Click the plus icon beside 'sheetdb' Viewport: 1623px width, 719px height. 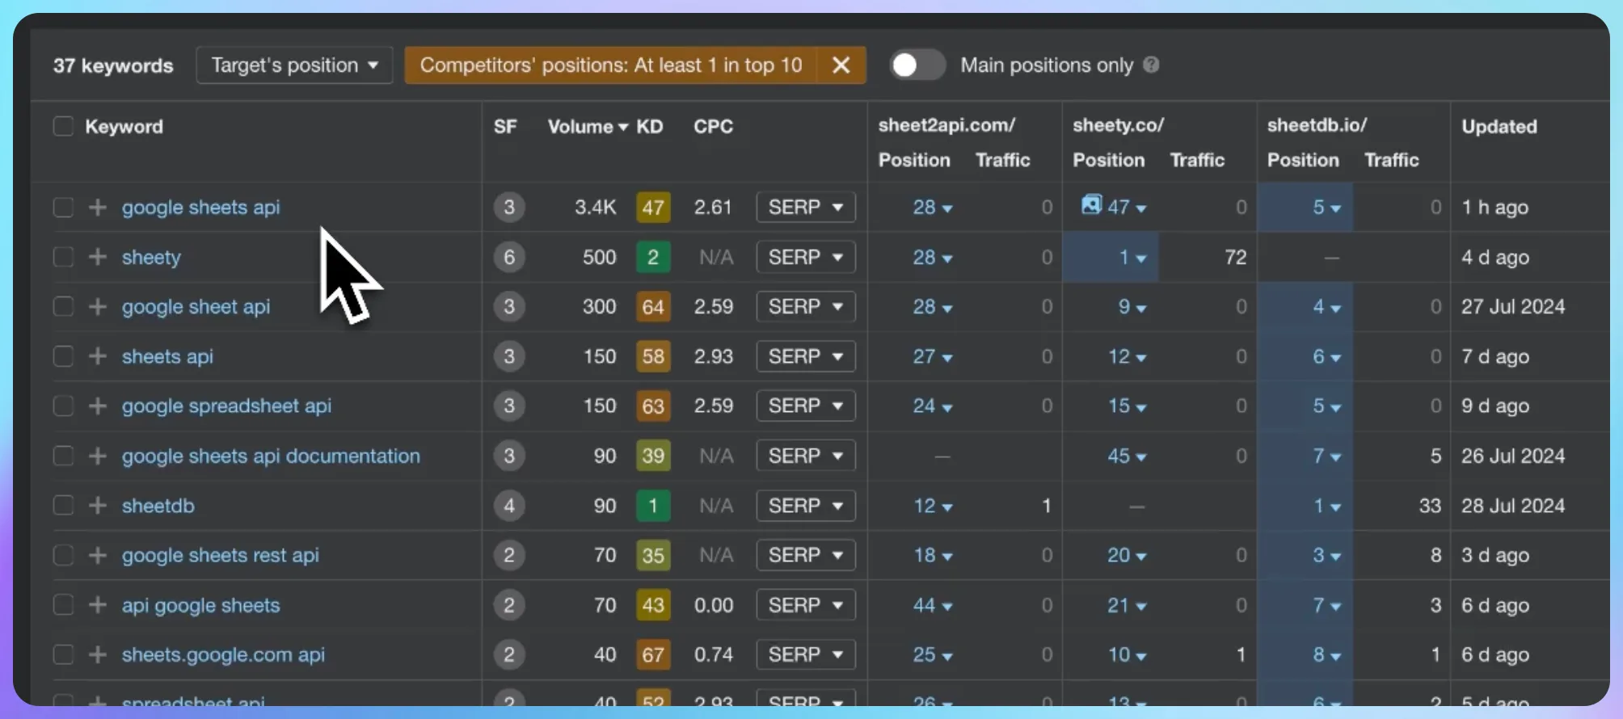[x=98, y=506]
